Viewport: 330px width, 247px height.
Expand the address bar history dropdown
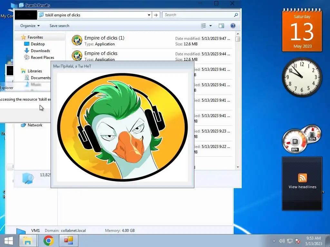(x=149, y=15)
